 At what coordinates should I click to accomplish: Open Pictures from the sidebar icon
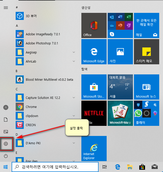pyautogui.click(x=6, y=132)
